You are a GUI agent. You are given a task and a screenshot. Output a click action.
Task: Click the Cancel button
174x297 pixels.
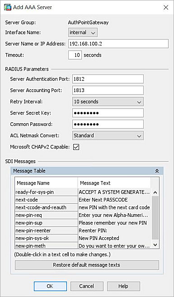[87, 286]
